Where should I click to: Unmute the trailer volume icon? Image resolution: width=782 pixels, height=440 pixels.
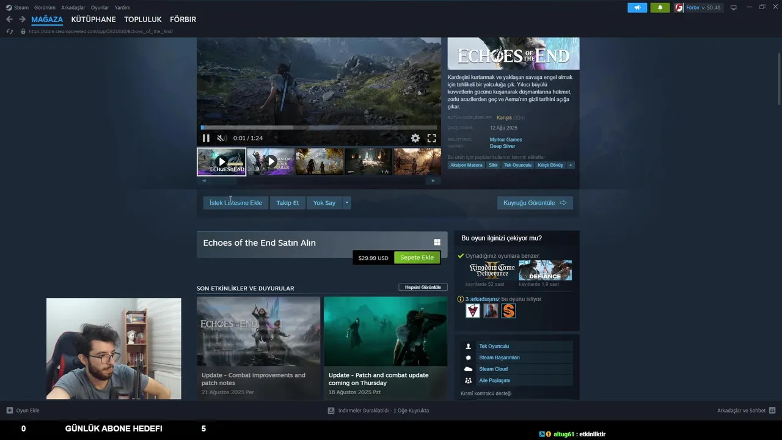tap(222, 138)
